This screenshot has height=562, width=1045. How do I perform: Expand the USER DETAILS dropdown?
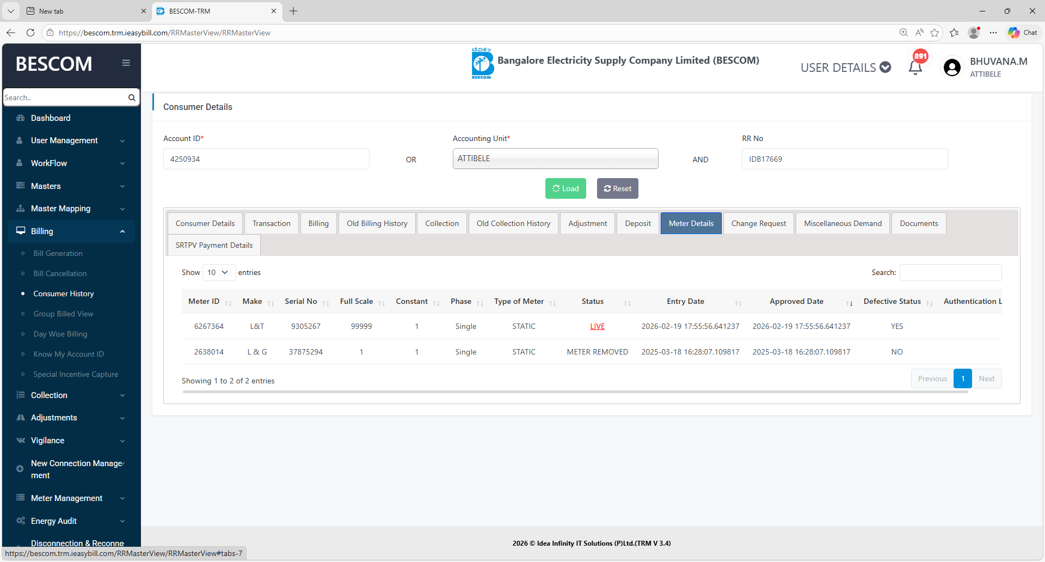(x=845, y=68)
